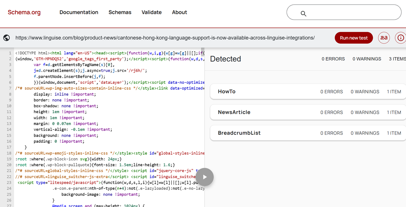The height and width of the screenshot is (207, 406).
Task: Click the 'var f=d.getElementsByTagName(s)[0],' line
Action: click(x=74, y=65)
